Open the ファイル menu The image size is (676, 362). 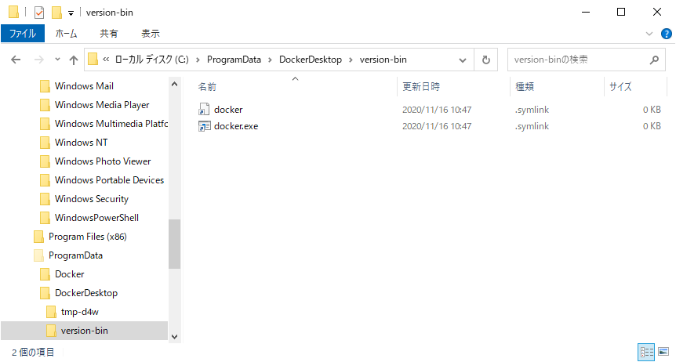[23, 33]
